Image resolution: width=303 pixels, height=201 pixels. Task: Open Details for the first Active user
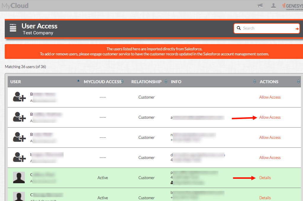(x=265, y=177)
